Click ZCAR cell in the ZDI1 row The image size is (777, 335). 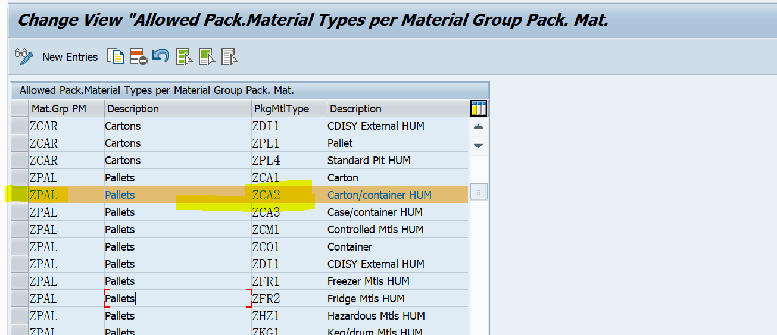pos(66,126)
